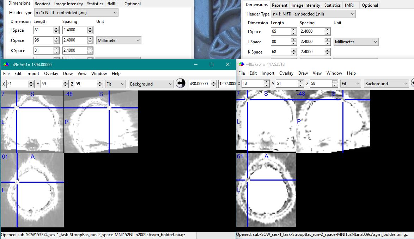414x239 pixels.
Task: Click the MRIcron app icon in left title bar
Action: pyautogui.click(x=6, y=65)
